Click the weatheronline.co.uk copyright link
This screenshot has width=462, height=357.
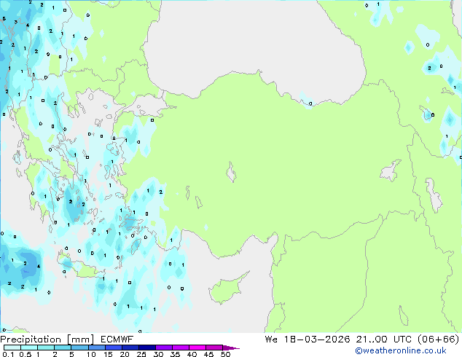(x=401, y=350)
